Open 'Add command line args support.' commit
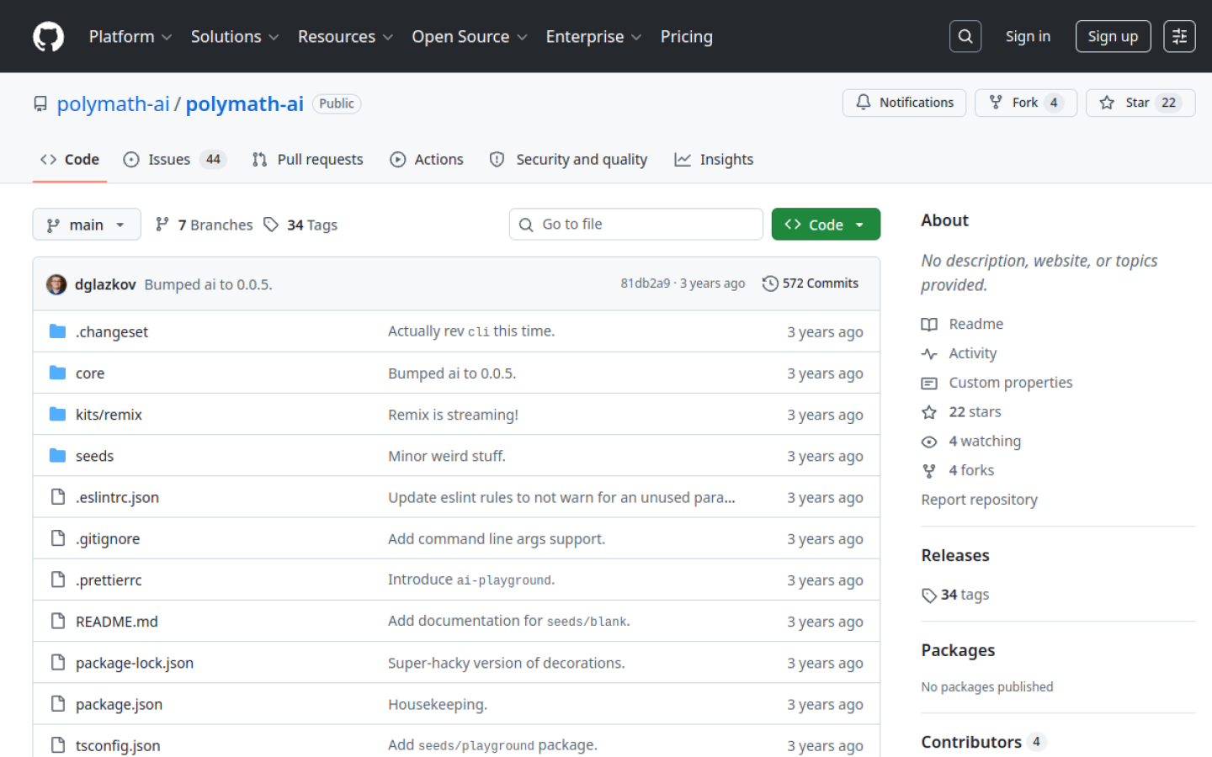 coord(497,539)
